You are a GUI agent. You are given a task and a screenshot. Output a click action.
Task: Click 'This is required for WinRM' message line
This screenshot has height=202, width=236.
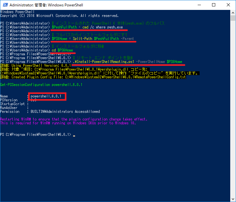point(68,123)
